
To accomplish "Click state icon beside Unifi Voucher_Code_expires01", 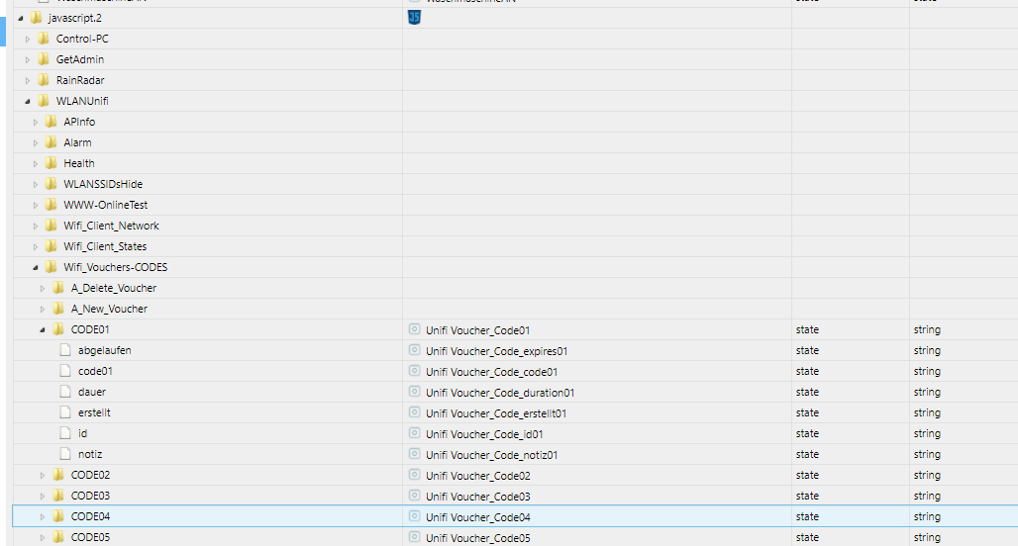I will tap(414, 350).
